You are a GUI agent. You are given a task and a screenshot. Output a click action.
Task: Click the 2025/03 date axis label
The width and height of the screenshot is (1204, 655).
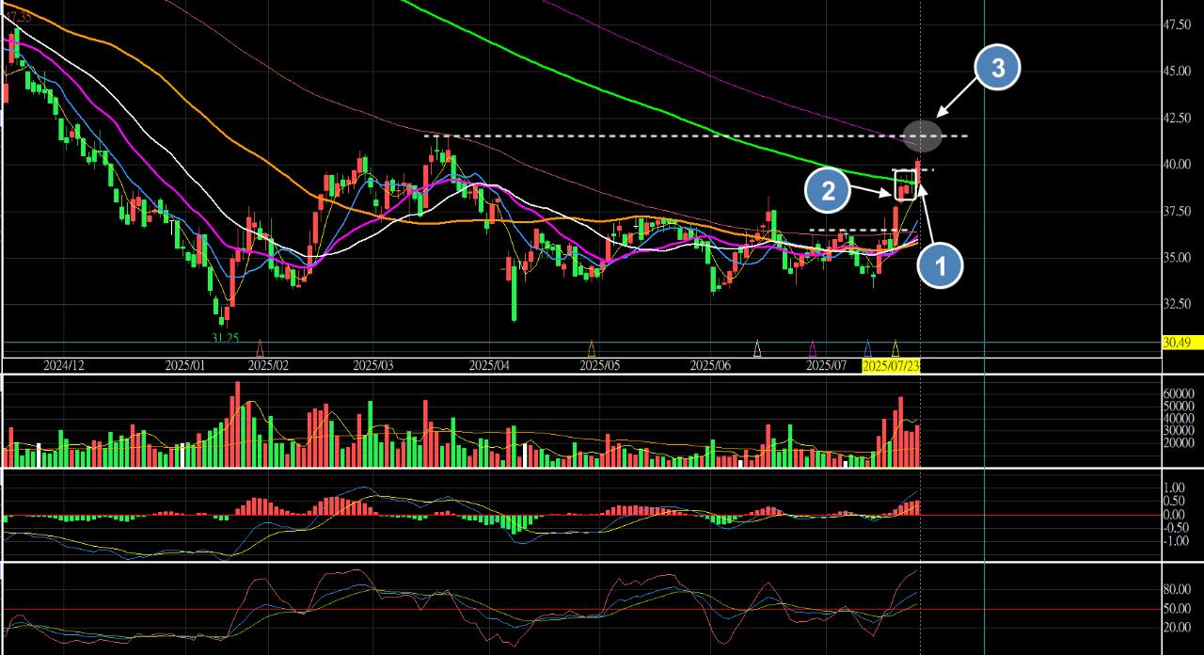click(x=373, y=365)
